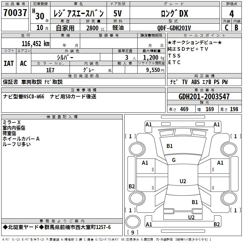Select the [9] box below the car diagram
243x243 pixels.
click(x=133, y=232)
